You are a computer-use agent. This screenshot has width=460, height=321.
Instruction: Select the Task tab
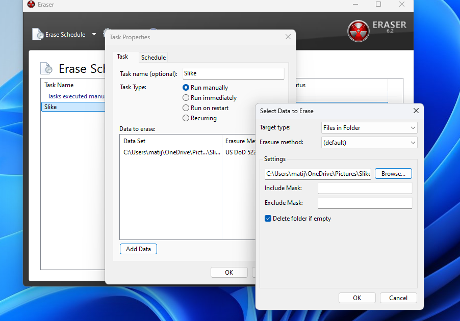[122, 57]
